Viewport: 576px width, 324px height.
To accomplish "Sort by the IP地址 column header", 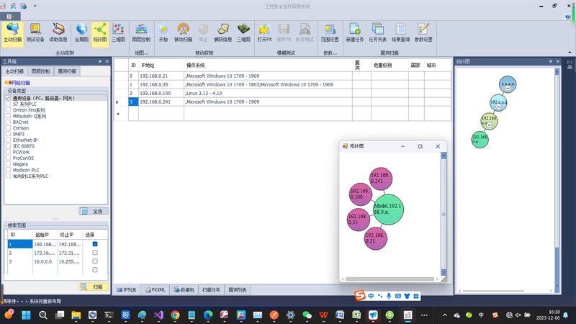I will pos(161,66).
